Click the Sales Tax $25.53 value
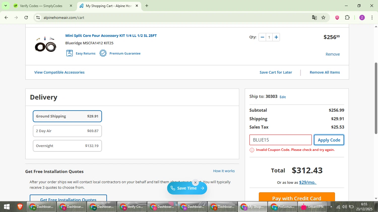 click(x=337, y=127)
